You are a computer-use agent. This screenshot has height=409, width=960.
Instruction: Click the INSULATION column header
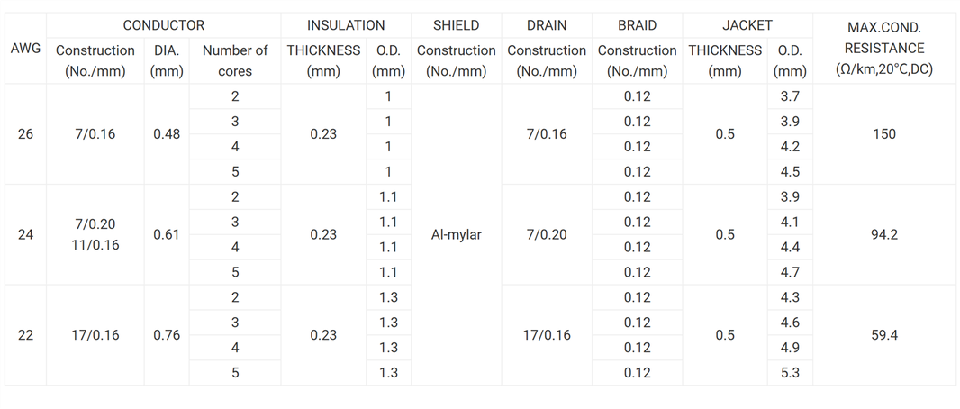click(345, 25)
